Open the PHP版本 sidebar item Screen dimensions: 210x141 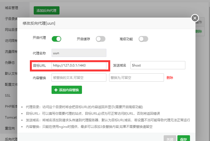[x=11, y=106]
